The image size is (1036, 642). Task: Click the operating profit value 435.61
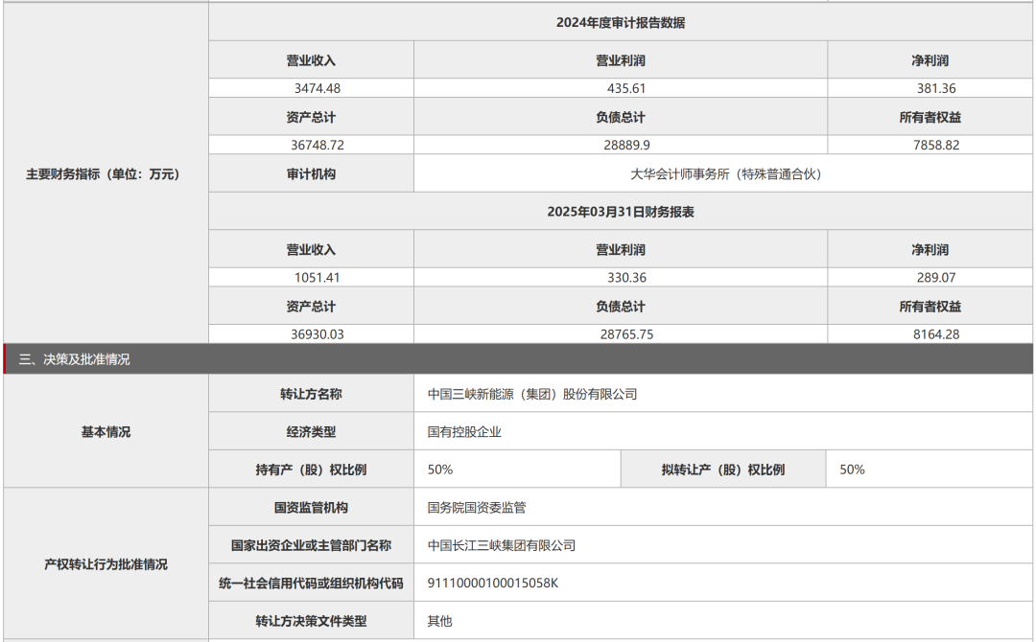pos(620,88)
